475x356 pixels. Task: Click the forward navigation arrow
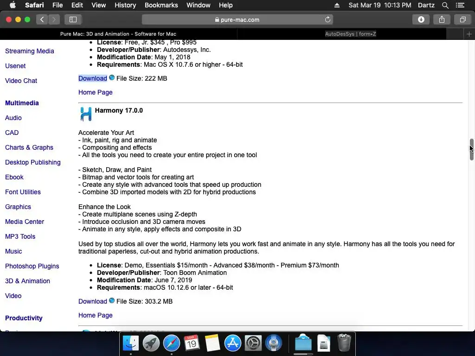point(54,19)
